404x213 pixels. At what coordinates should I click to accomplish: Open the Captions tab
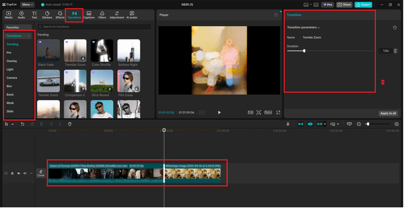coord(89,15)
